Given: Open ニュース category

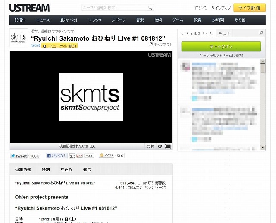Looking at the screenshot, I should pyautogui.click(x=43, y=20).
